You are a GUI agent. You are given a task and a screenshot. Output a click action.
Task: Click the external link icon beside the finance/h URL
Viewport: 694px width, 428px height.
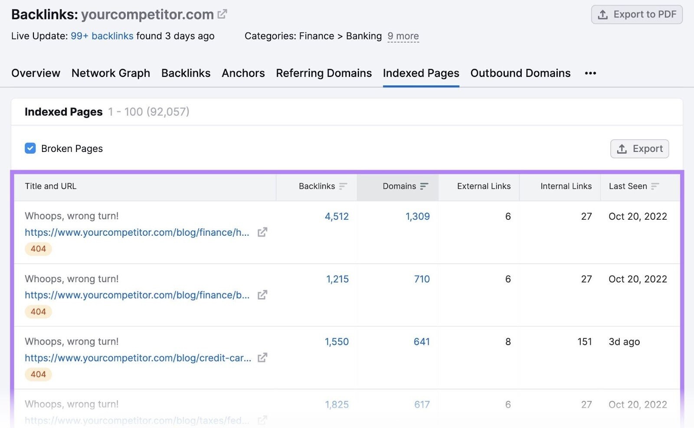point(262,233)
